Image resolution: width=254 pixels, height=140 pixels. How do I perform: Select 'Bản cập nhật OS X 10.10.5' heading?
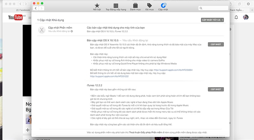pos(103,40)
